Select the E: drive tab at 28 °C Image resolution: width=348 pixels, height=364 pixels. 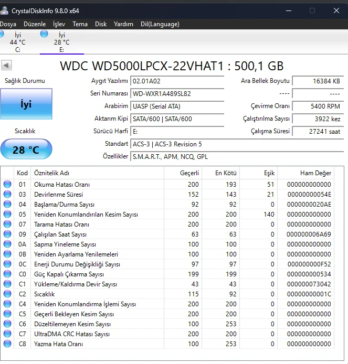coord(61,42)
